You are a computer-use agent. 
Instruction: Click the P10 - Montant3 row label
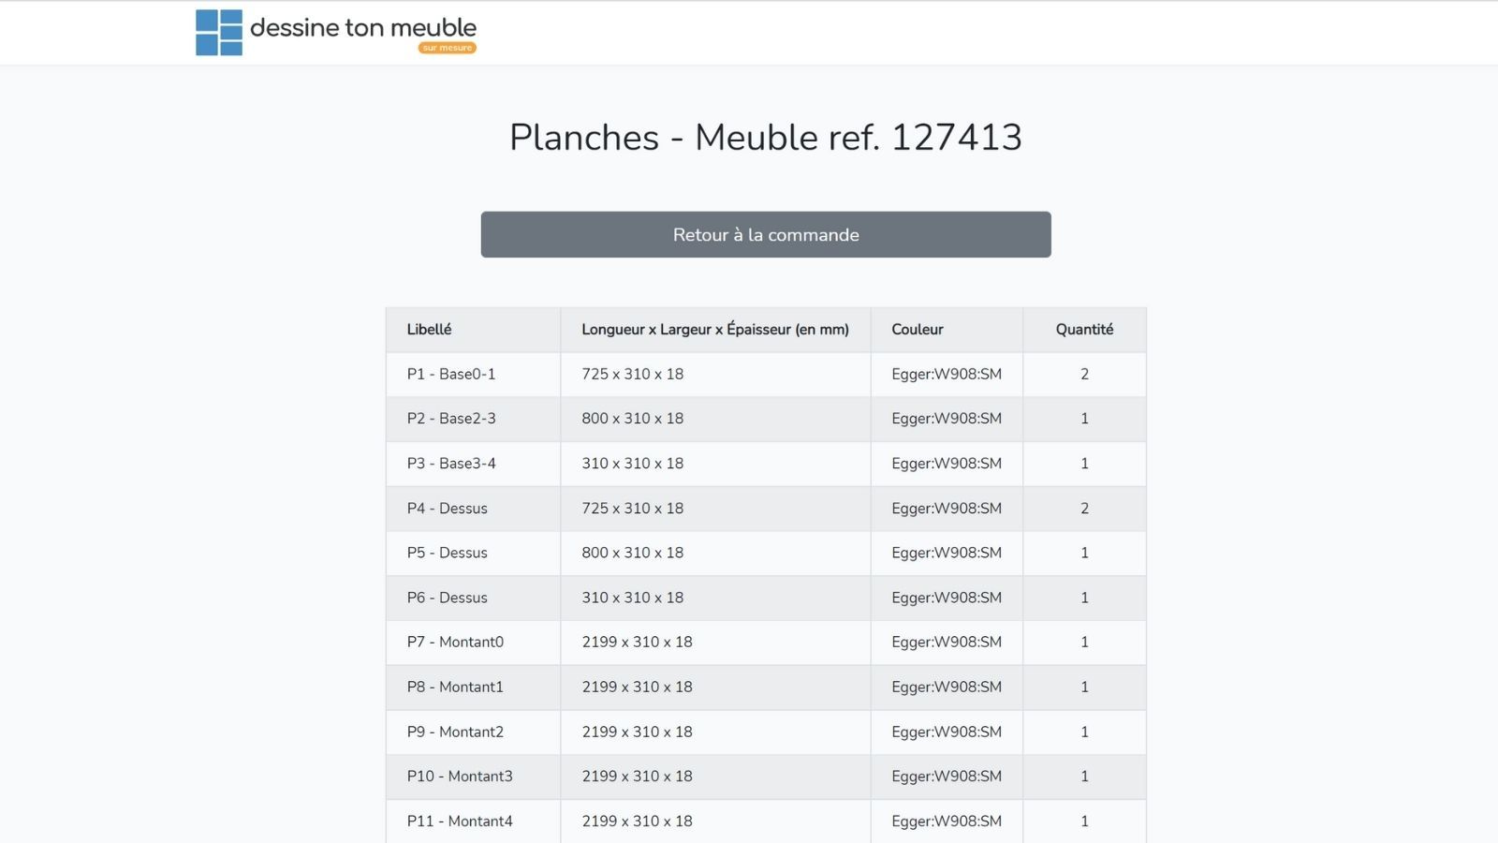click(x=460, y=776)
